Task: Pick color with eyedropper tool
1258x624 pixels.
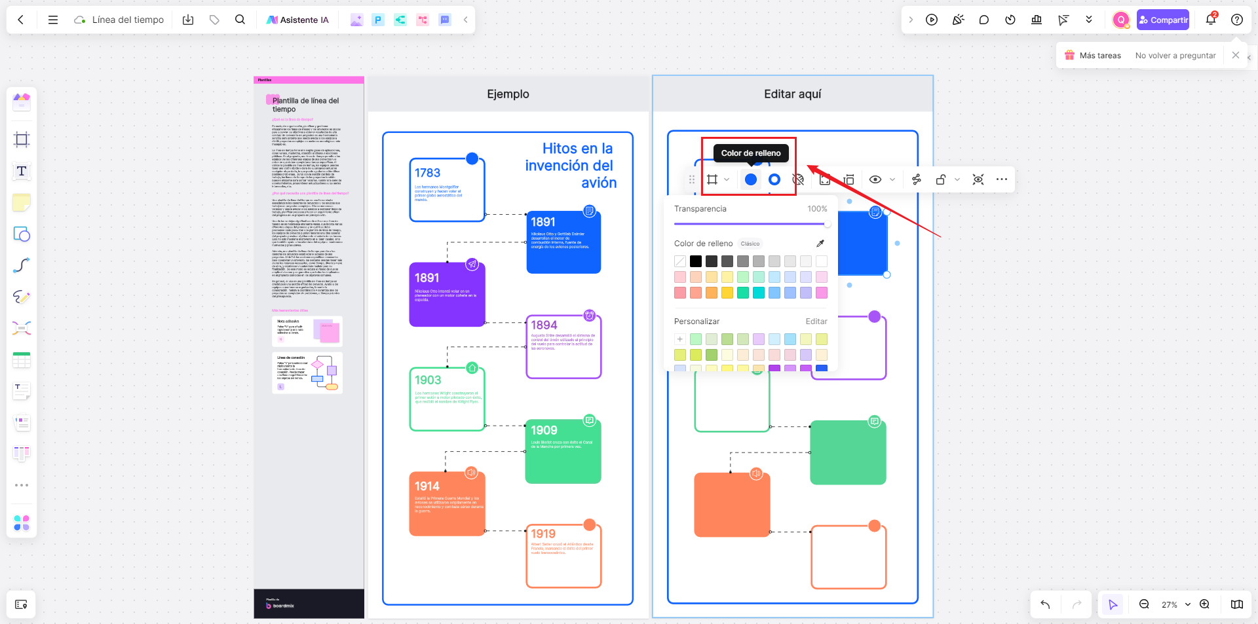Action: click(820, 244)
